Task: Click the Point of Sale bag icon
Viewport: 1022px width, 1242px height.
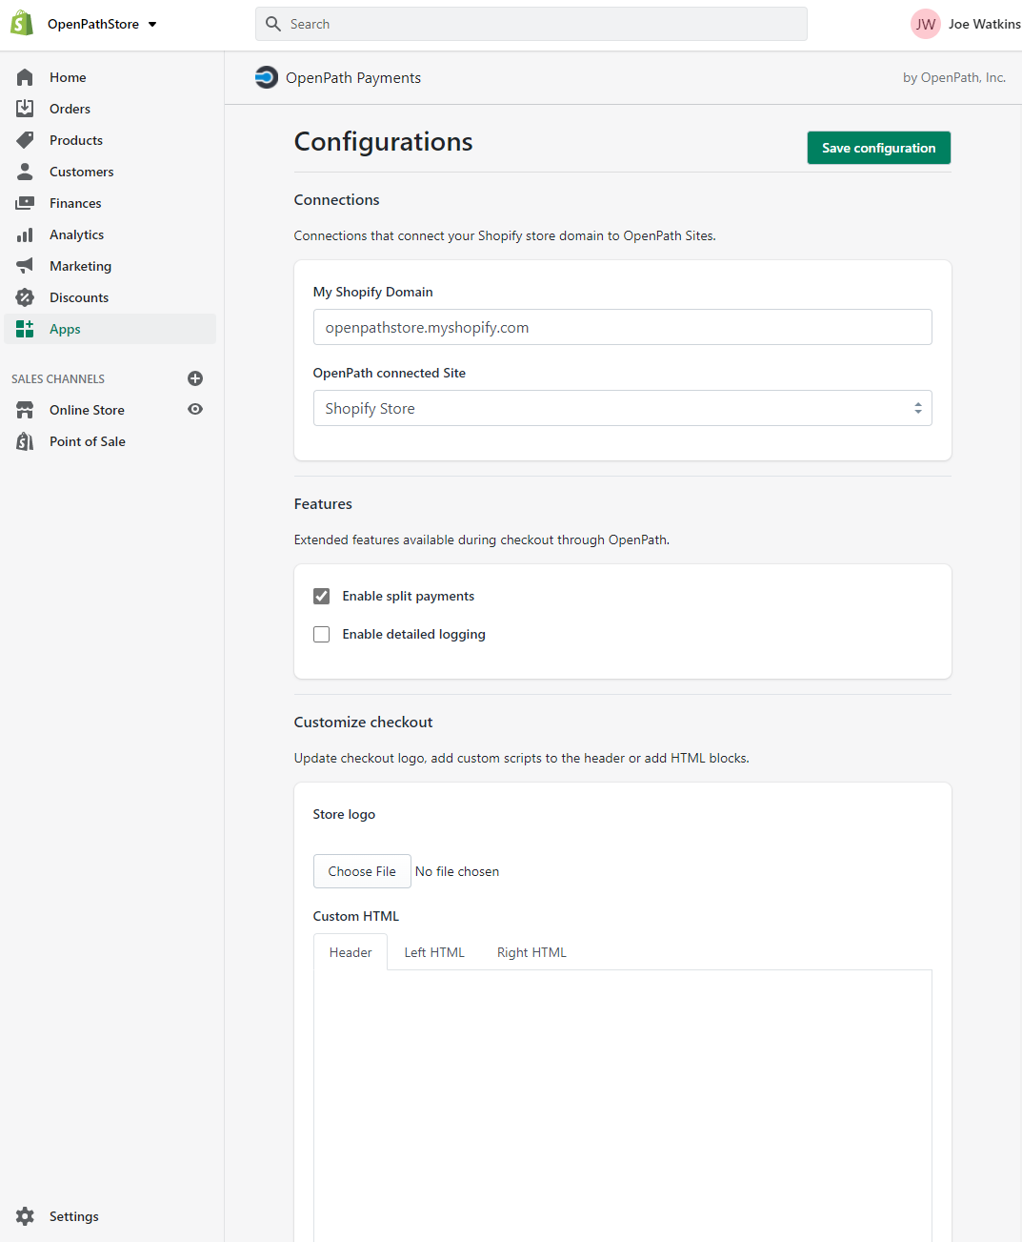Action: click(x=25, y=441)
